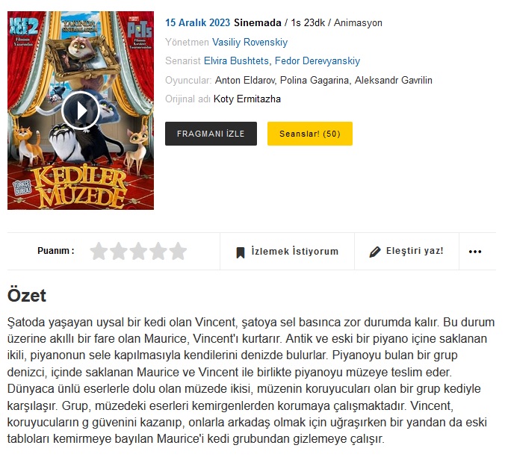The width and height of the screenshot is (508, 457).
Task: Click actor name Polina Gagarina
Action: [x=315, y=80]
